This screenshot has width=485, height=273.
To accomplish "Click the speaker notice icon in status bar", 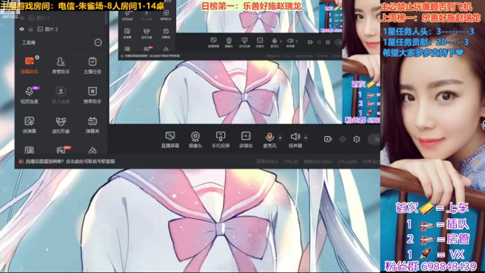I will [21, 161].
